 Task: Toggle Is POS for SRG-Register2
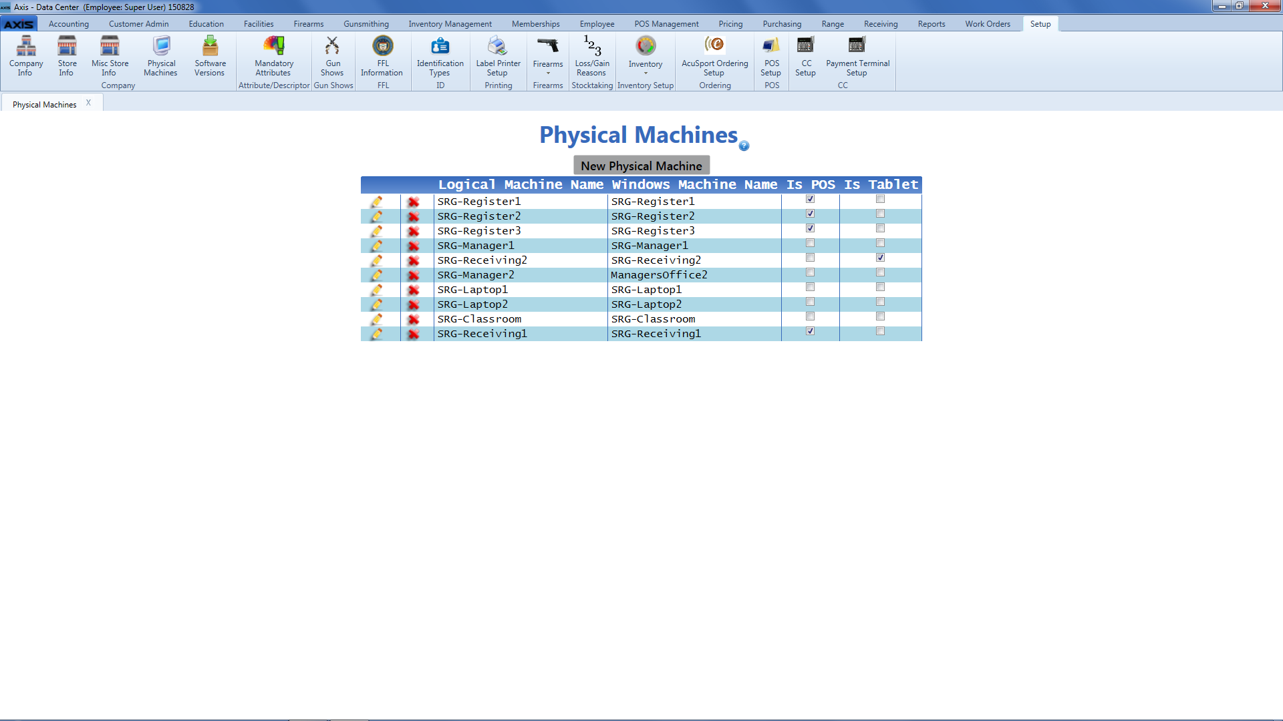tap(810, 214)
